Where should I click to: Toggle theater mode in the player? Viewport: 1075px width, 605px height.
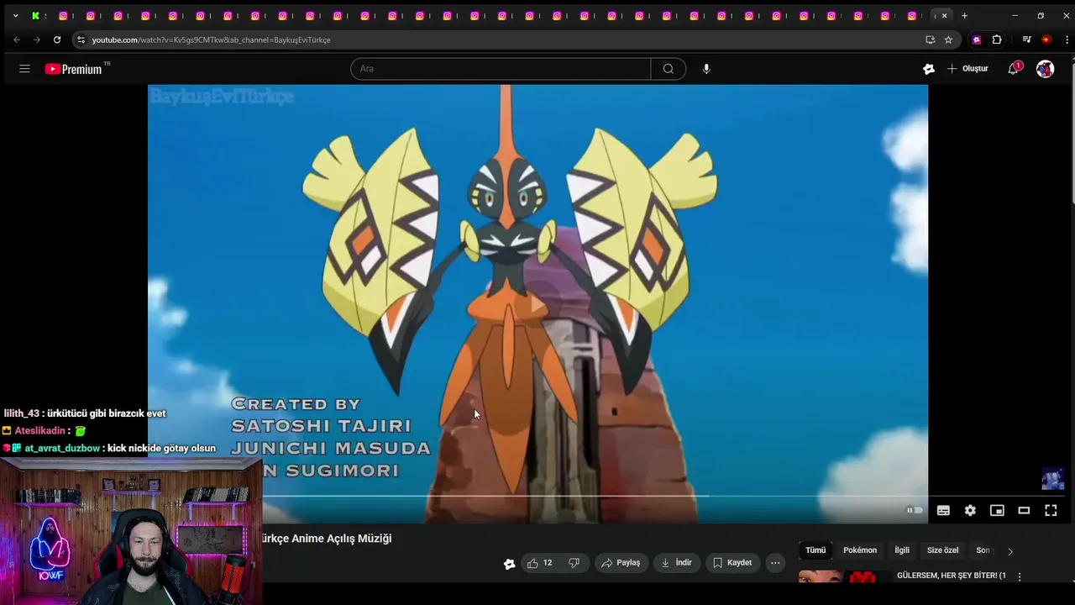(1024, 510)
